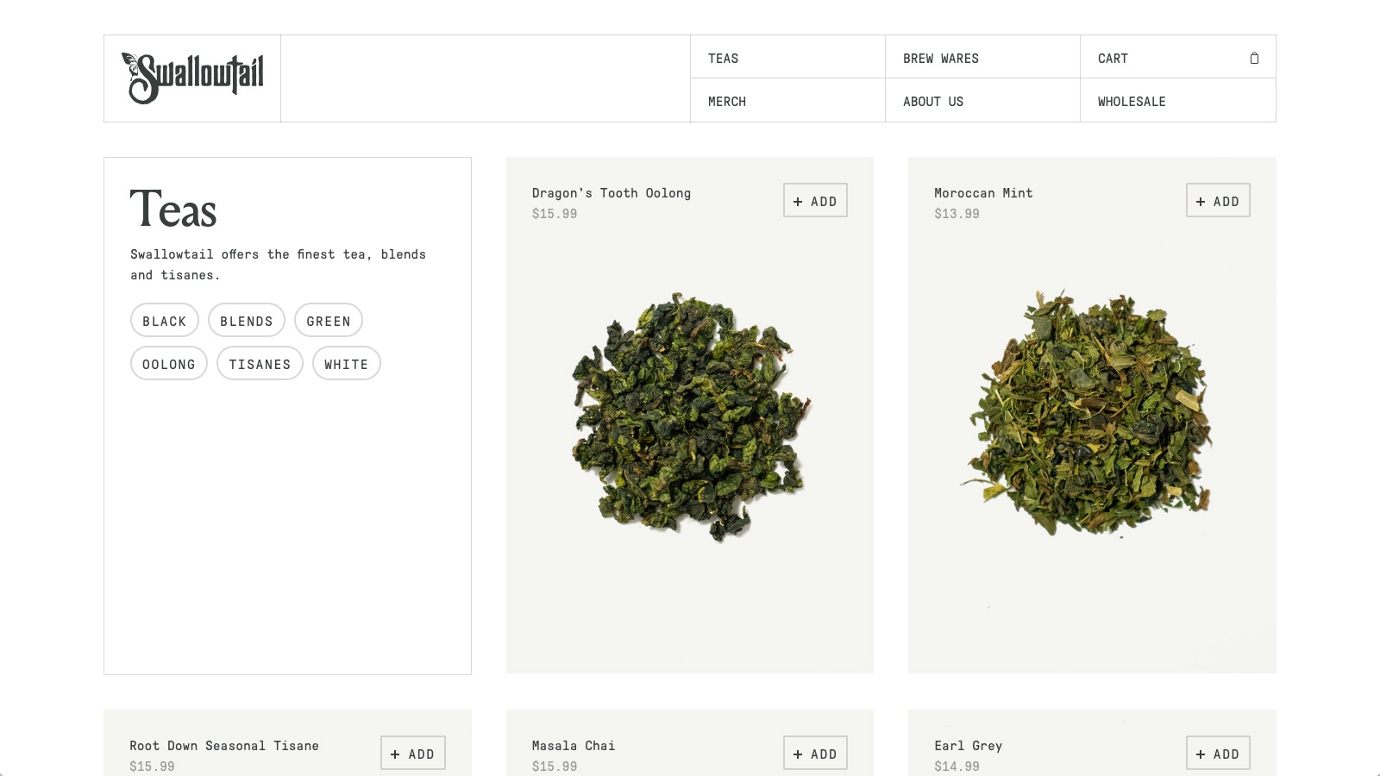The image size is (1380, 776).
Task: Click the Swallowtail logo
Action: [192, 78]
